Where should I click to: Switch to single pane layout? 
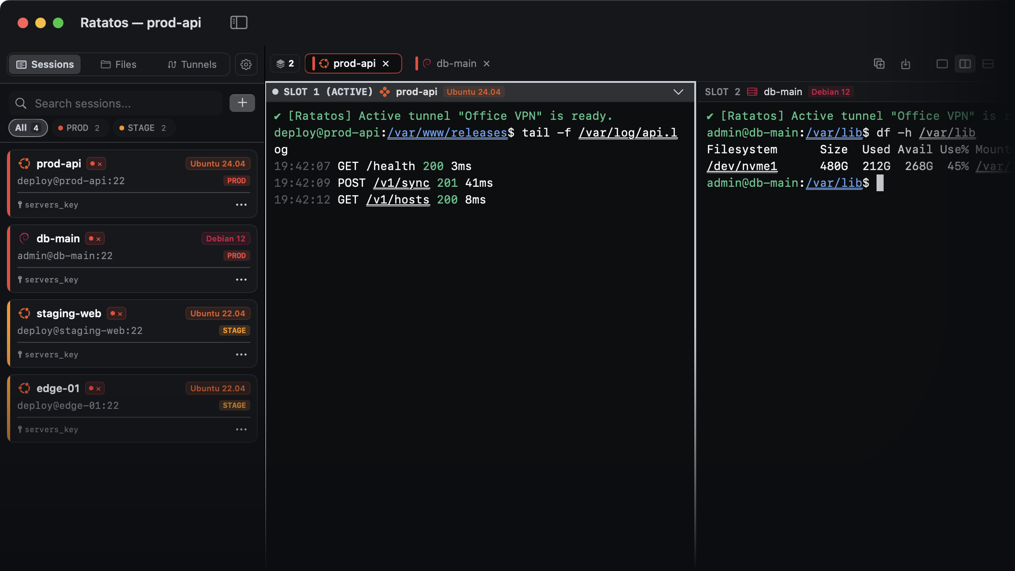(942, 64)
